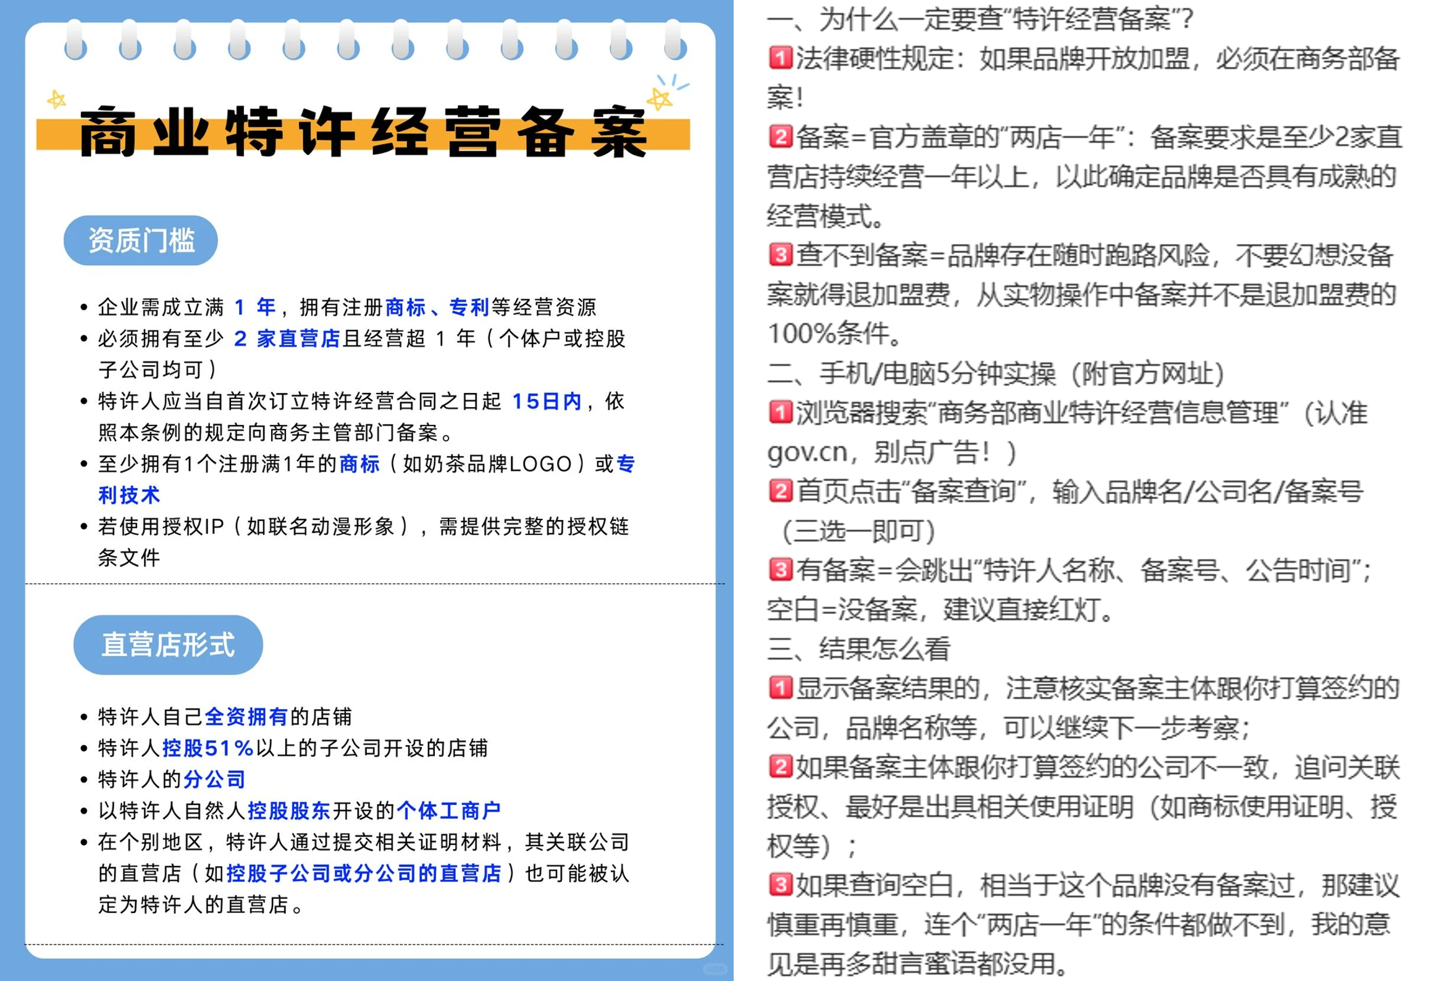Click blue text 2 家直营店
The image size is (1439, 981).
pos(287,339)
